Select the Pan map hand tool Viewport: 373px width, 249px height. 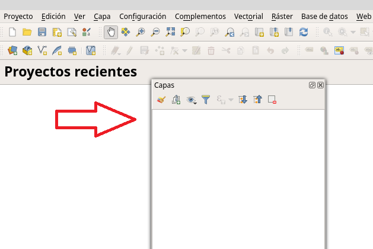(x=110, y=33)
